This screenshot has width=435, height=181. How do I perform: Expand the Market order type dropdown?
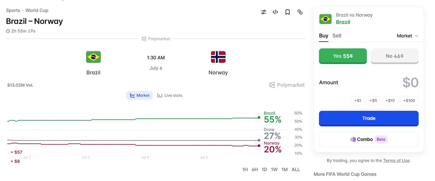[408, 36]
